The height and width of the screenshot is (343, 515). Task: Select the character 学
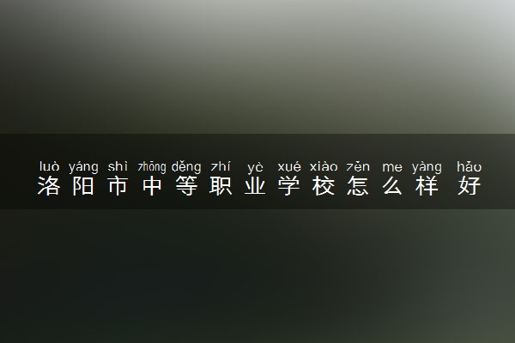click(x=289, y=186)
